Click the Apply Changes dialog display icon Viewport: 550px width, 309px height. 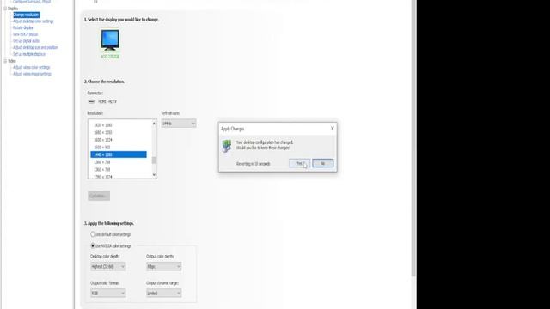(x=227, y=146)
